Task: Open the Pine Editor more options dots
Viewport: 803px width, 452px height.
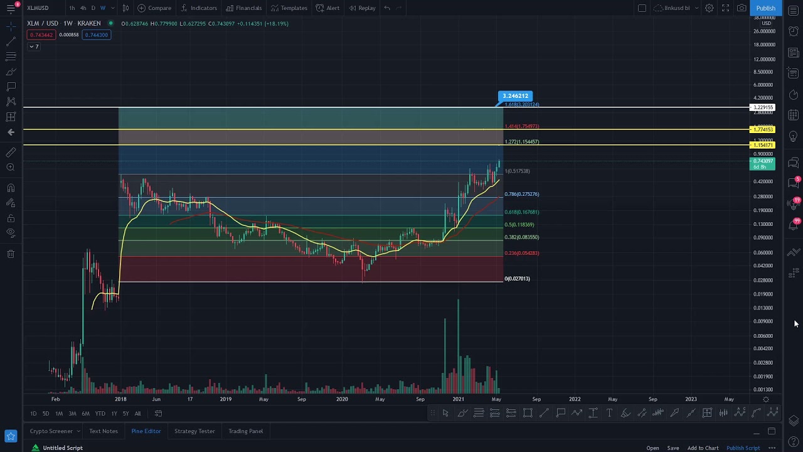Action: click(x=772, y=448)
